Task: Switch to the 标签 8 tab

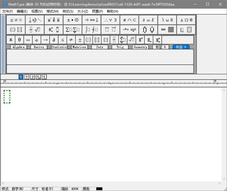Action: tap(161, 47)
